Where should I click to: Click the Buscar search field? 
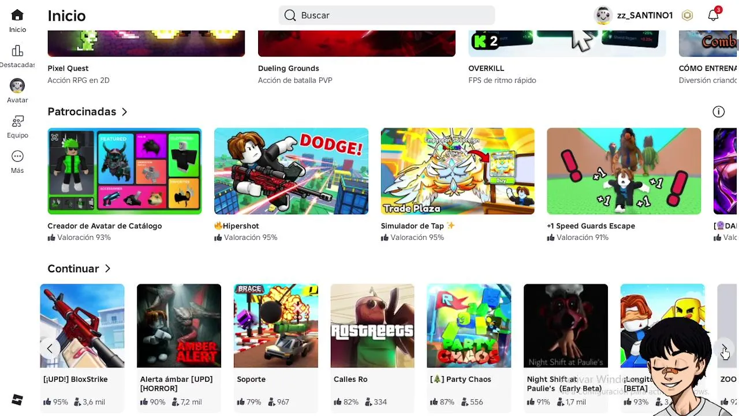pyautogui.click(x=386, y=16)
